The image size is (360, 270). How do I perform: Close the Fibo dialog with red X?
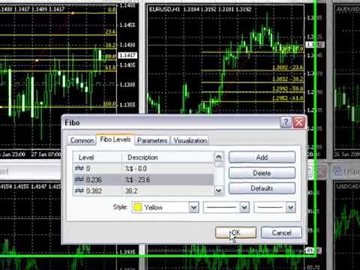point(298,122)
